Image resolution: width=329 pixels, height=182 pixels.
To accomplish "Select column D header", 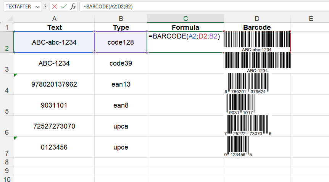I will coord(257,18).
